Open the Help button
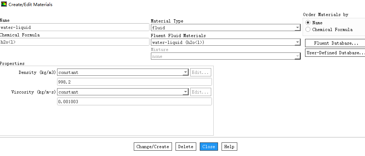 pos(229,147)
